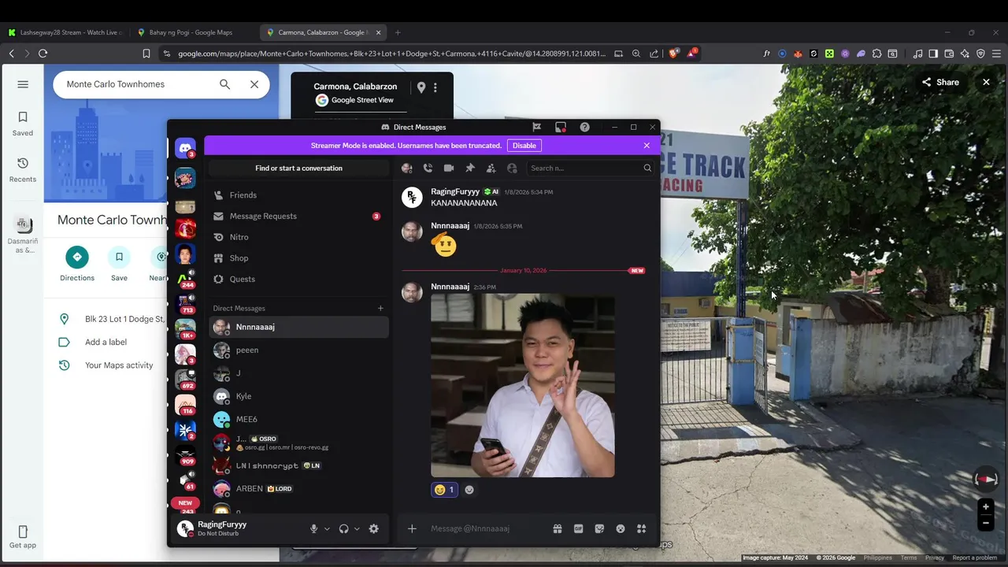1008x567 pixels.
Task: Click Find or start a conversation
Action: 298,168
